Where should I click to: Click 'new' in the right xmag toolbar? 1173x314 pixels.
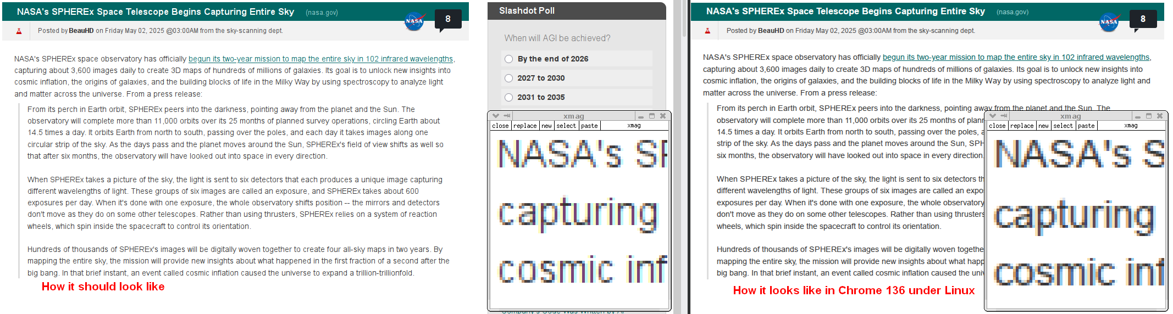[x=1043, y=126]
